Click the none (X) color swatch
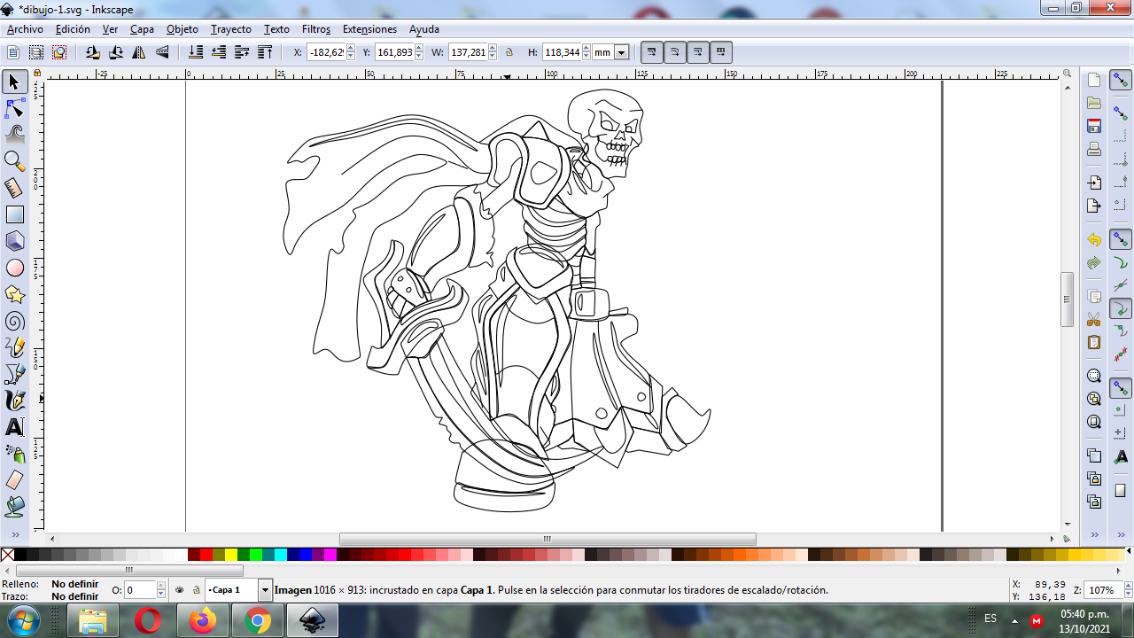Screen dimensions: 1134x638 7,555
